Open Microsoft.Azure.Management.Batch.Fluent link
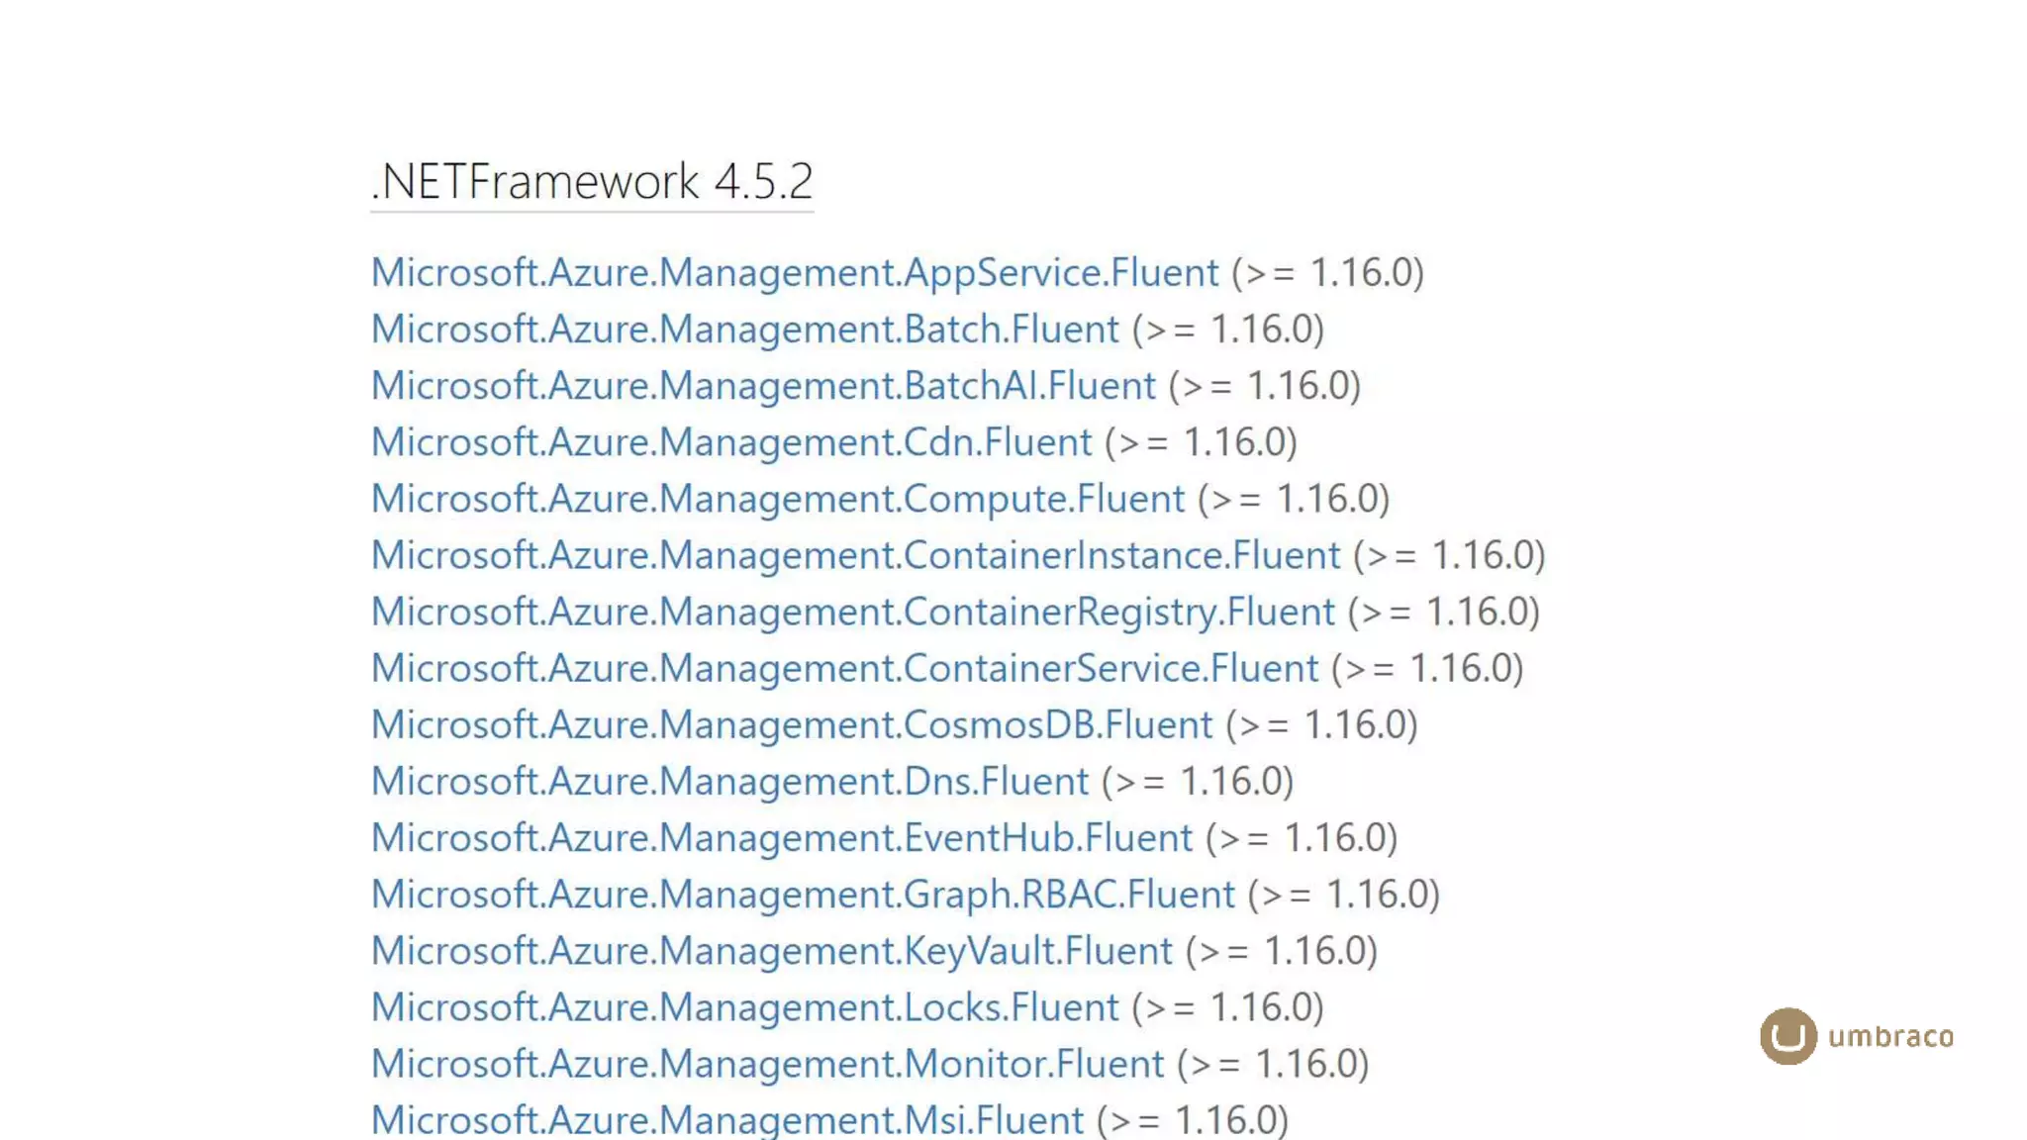This screenshot has width=2027, height=1140. [x=745, y=330]
